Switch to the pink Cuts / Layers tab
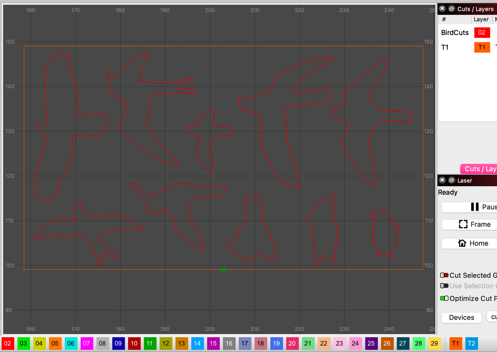Screen dimensions: 497x353 point(479,169)
